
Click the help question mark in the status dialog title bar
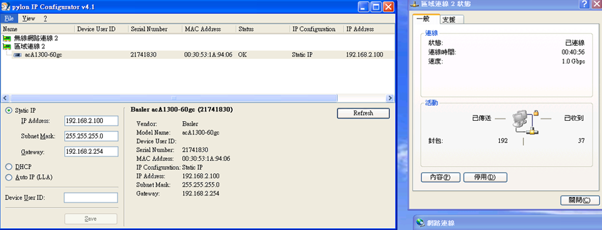pyautogui.click(x=585, y=4)
